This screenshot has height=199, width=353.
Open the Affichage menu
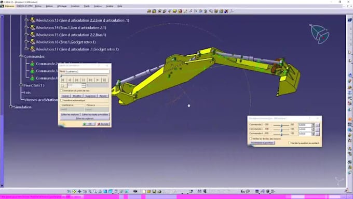tap(62, 6)
